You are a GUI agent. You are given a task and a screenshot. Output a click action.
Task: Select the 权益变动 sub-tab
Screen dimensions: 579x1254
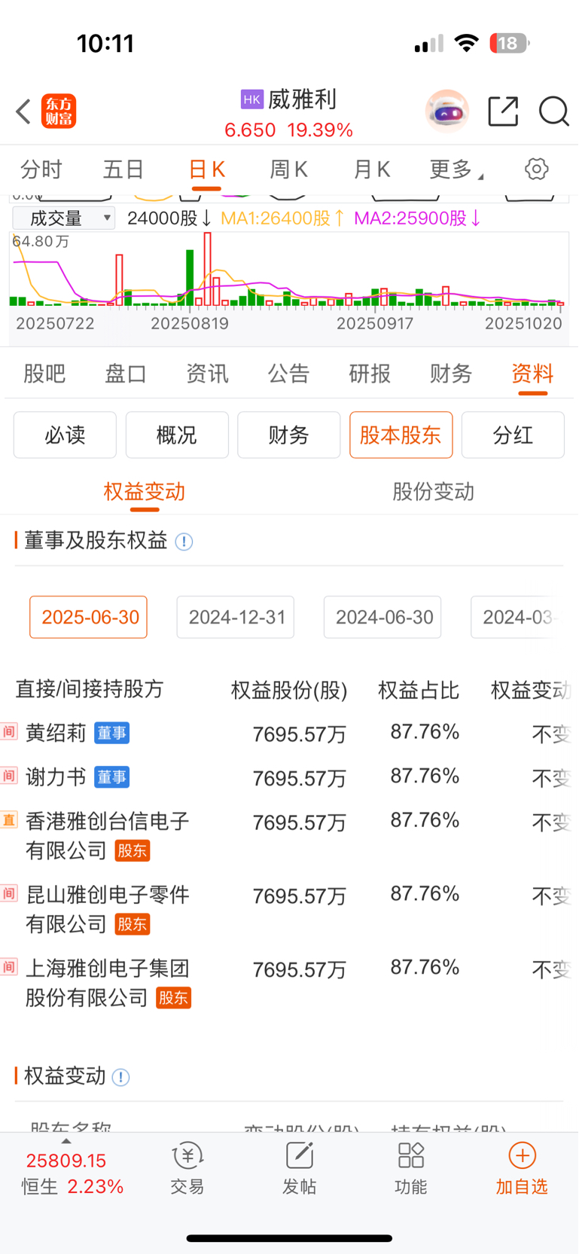(145, 492)
